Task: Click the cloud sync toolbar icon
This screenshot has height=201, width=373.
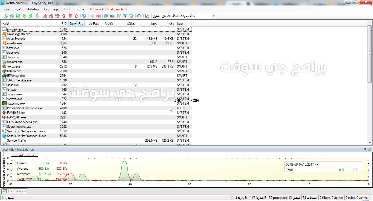Action: coord(139,16)
